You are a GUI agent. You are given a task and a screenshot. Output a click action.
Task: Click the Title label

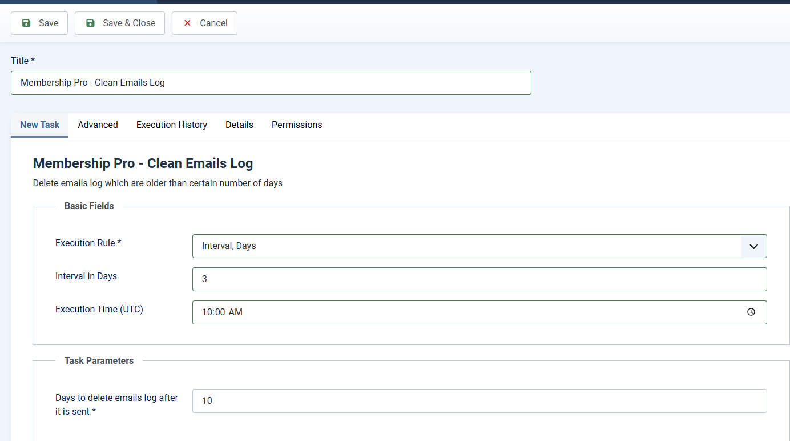(23, 61)
